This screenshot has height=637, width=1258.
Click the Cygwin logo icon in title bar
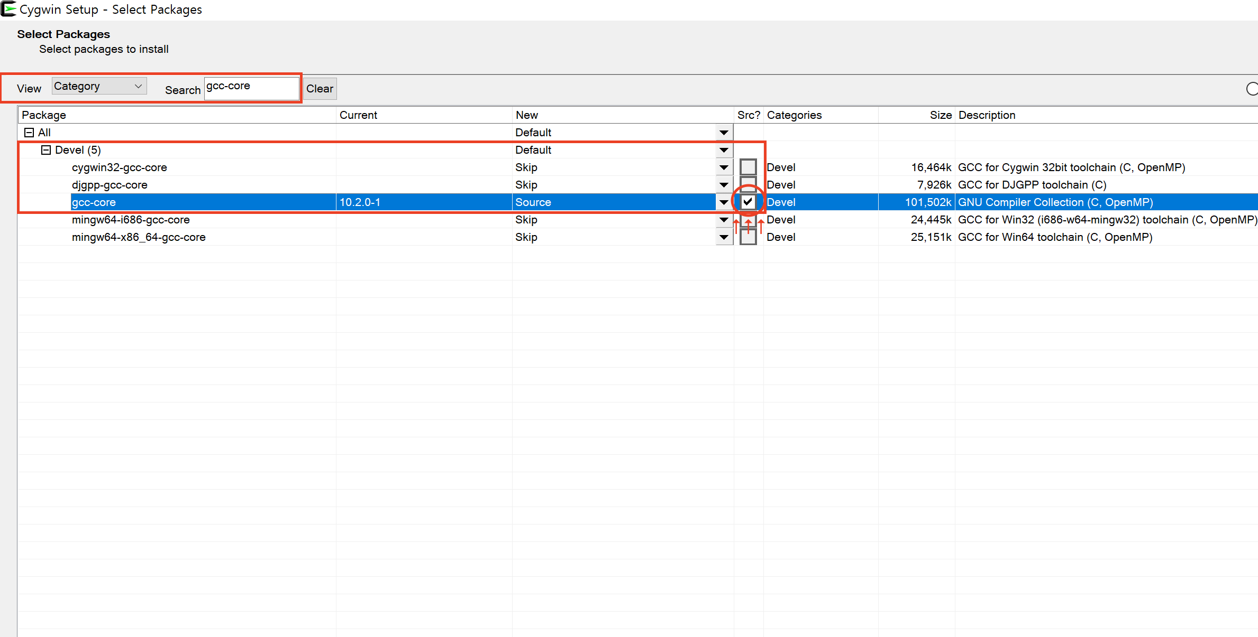(8, 9)
